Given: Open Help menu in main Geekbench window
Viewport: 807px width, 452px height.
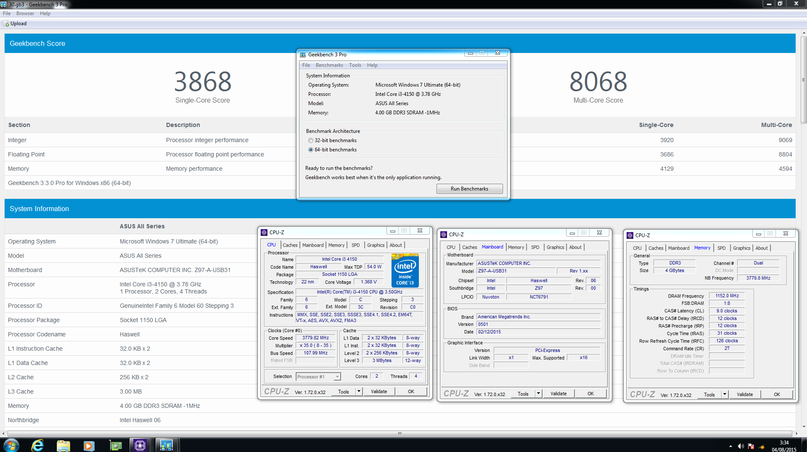Looking at the screenshot, I should point(45,13).
